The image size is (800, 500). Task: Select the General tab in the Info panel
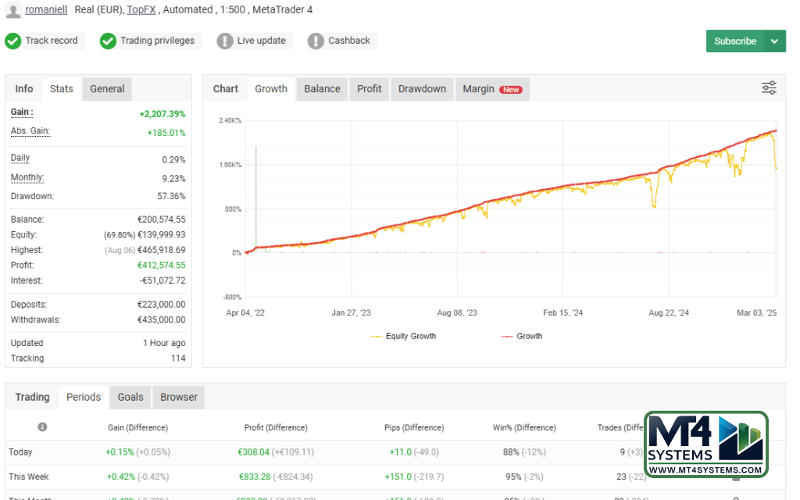point(107,89)
